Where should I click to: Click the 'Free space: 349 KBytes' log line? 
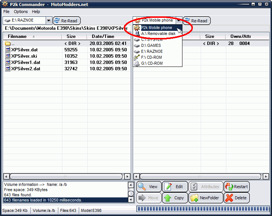tap(26, 190)
